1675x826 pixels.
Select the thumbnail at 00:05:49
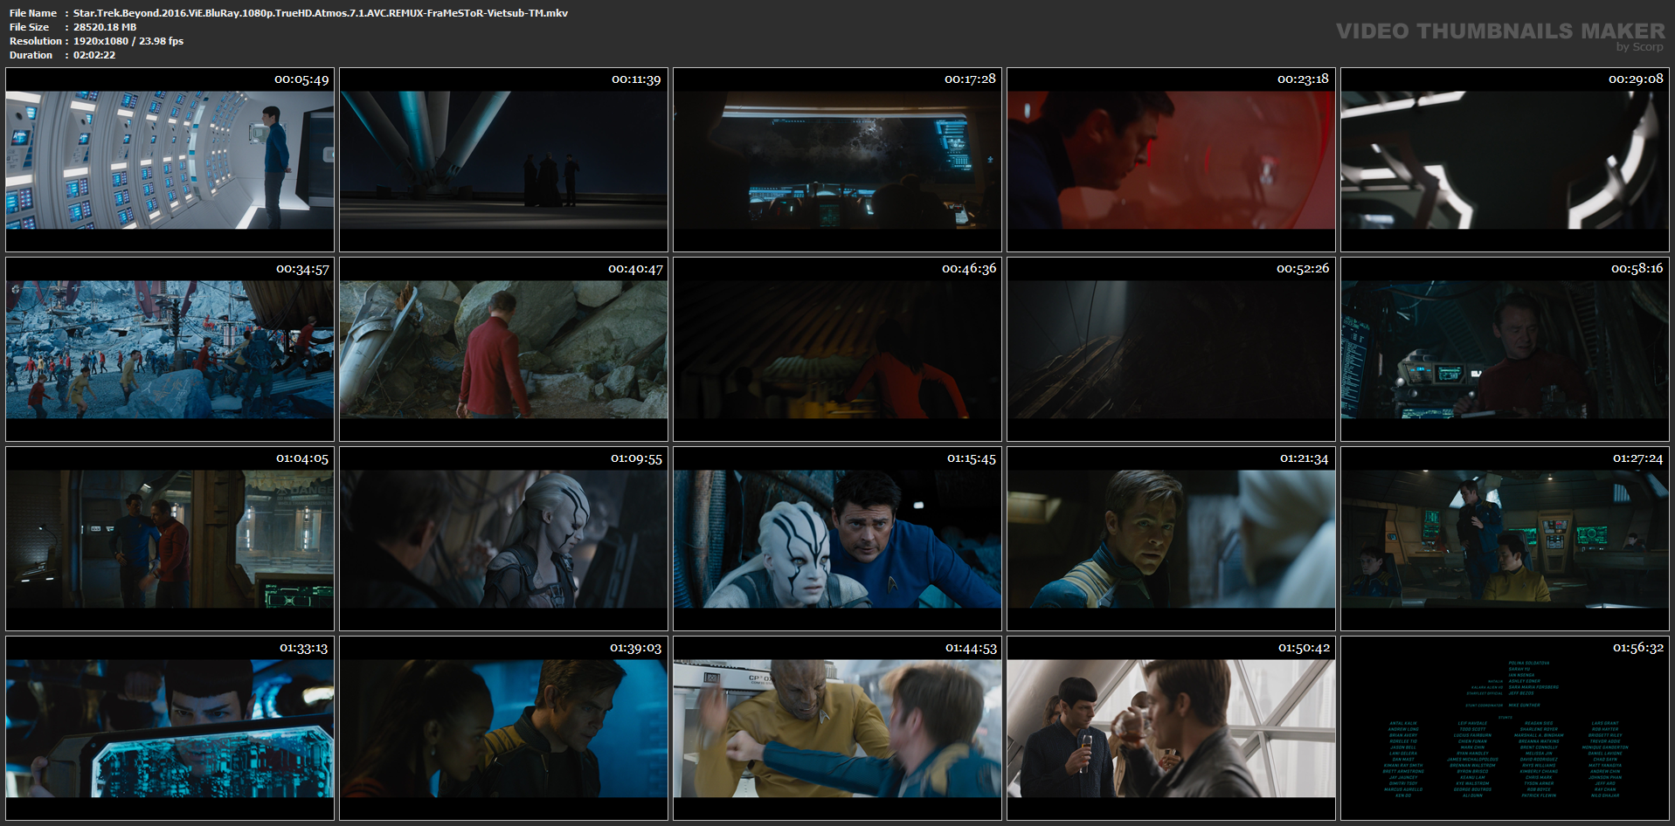(170, 160)
